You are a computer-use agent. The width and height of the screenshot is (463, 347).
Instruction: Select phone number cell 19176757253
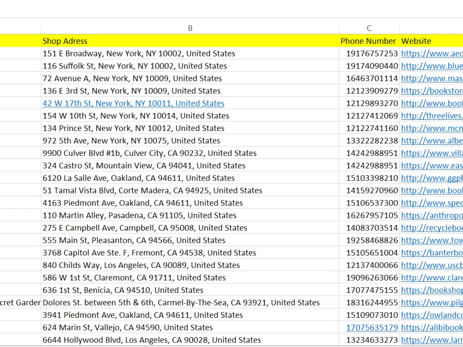pos(369,53)
